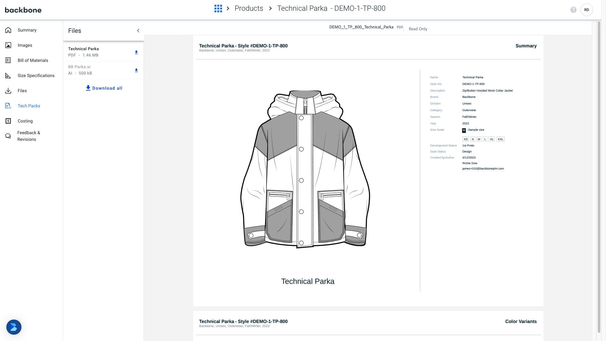Switch to Tech Packs section
The image size is (606, 341).
29,106
